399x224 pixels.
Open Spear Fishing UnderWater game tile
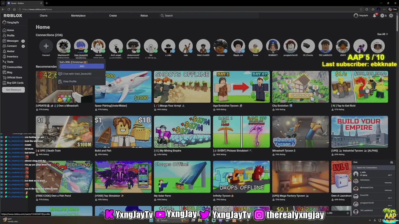click(123, 87)
